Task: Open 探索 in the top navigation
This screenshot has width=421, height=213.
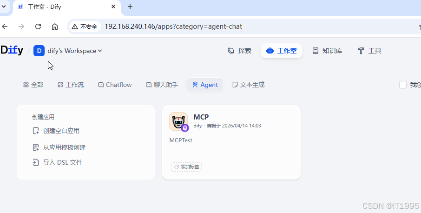Action: click(239, 51)
